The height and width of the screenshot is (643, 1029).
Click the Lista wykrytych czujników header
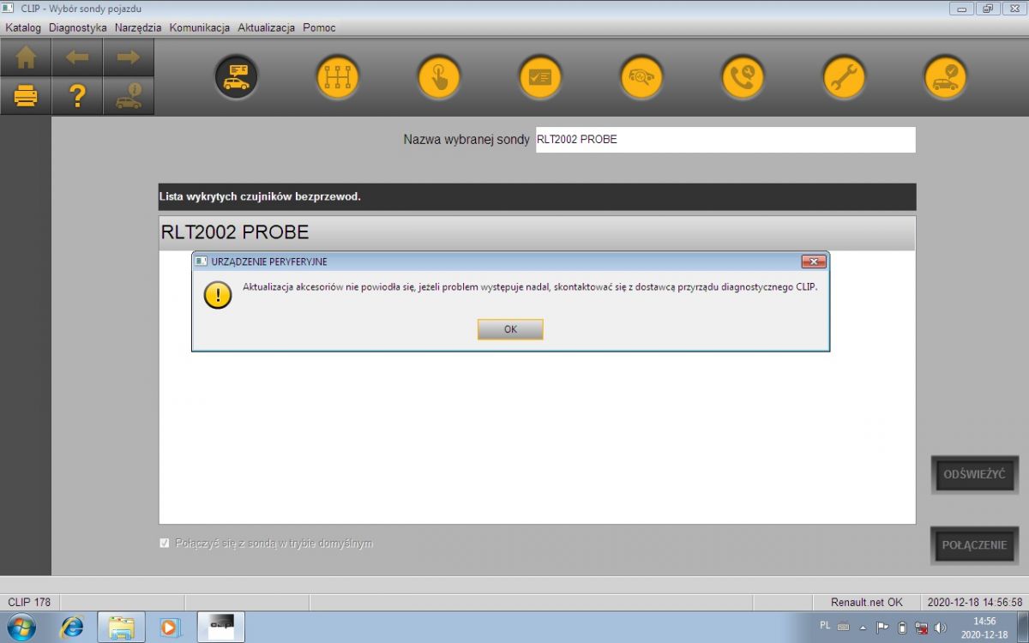(x=537, y=197)
